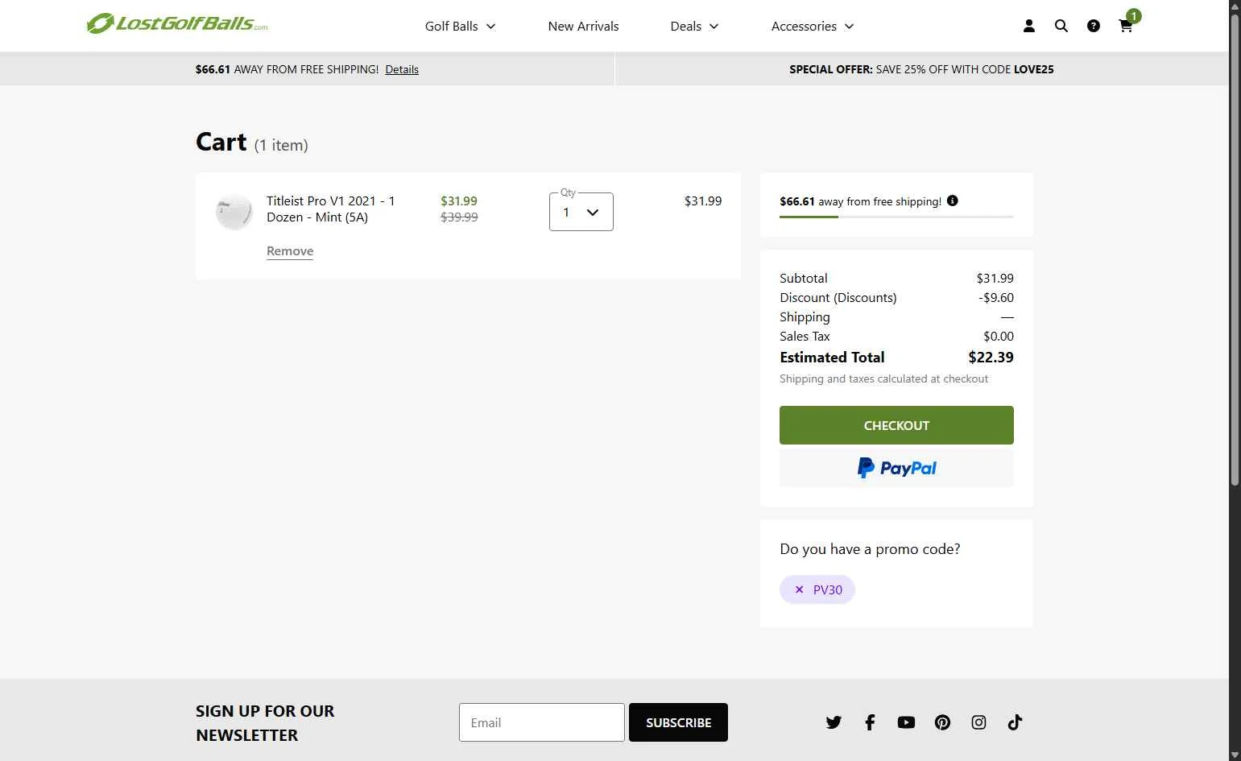This screenshot has width=1241, height=761.
Task: Expand the Deals menu
Action: point(694,26)
